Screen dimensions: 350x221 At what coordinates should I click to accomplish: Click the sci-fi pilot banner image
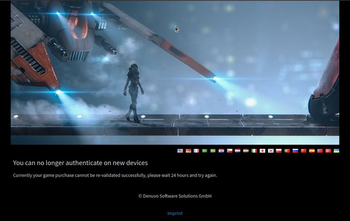[x=175, y=72]
